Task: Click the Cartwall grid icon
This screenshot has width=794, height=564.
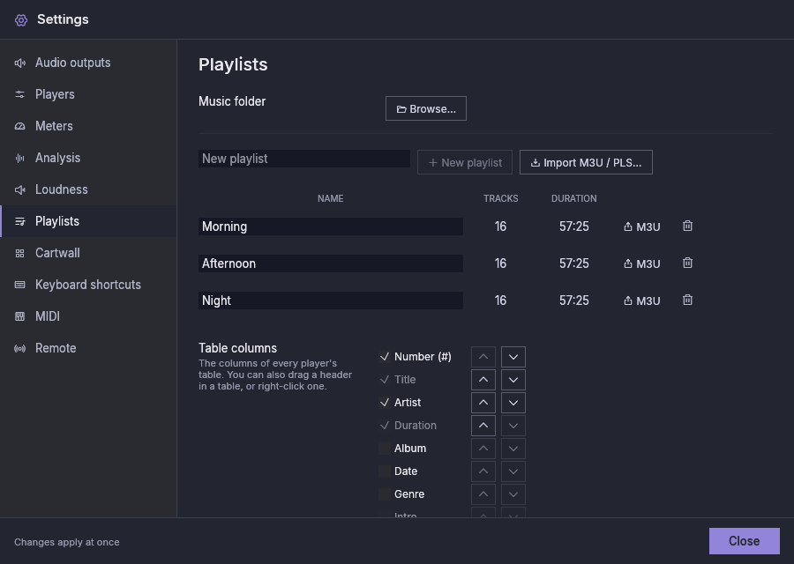Action: [19, 254]
